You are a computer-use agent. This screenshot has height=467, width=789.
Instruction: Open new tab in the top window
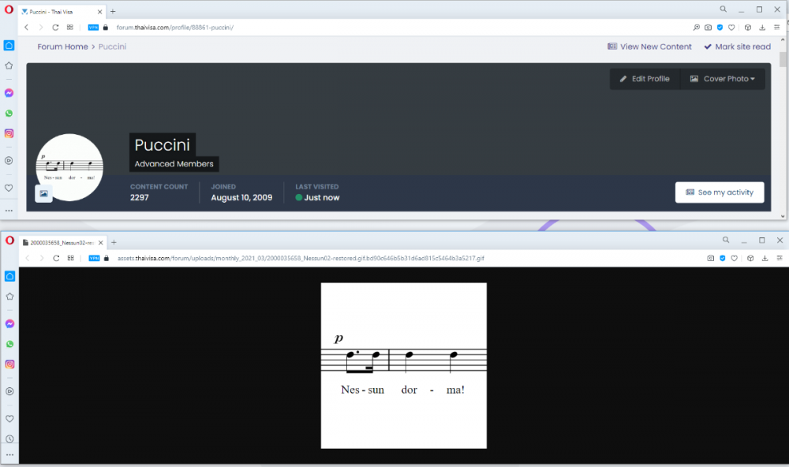113,11
